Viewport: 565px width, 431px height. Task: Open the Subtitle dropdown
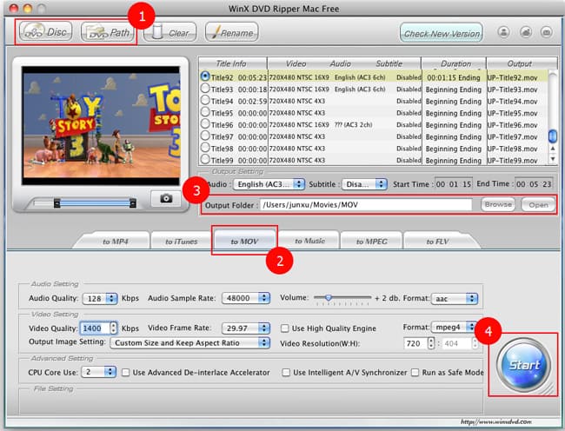[x=364, y=184]
